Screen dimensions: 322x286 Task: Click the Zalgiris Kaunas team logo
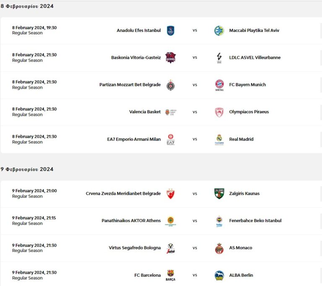click(219, 194)
